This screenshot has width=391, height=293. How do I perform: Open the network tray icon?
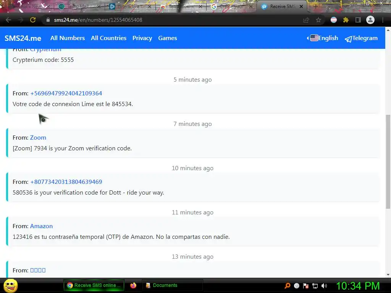(x=315, y=286)
